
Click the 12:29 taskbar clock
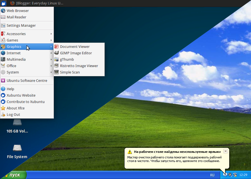[x=243, y=175]
